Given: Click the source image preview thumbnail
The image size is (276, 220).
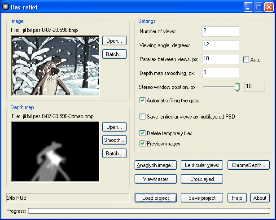Looking at the screenshot, I should tap(55, 66).
